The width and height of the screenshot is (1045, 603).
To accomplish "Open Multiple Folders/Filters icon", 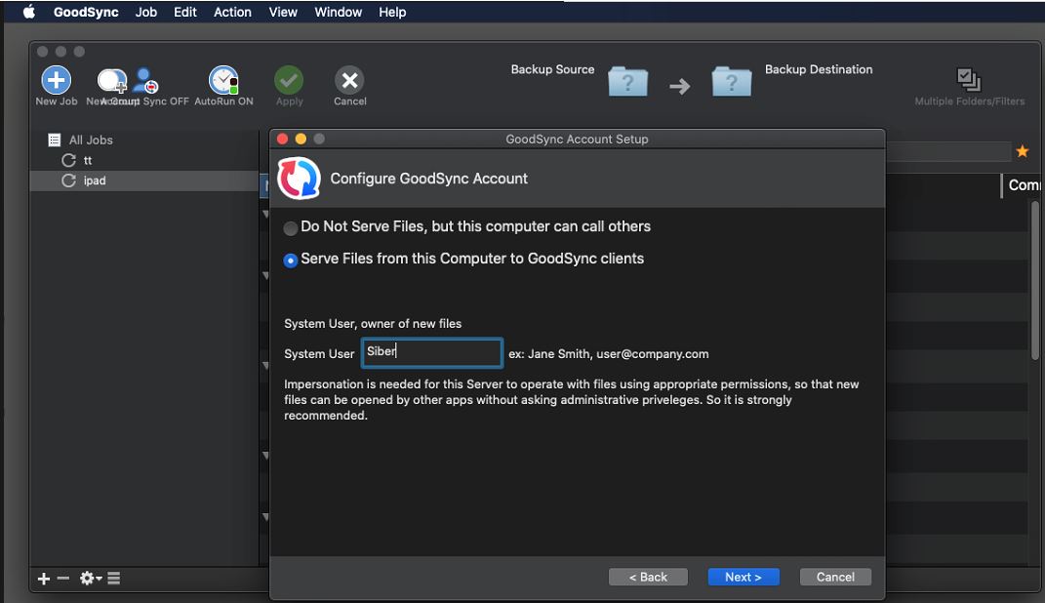I will pos(969,80).
